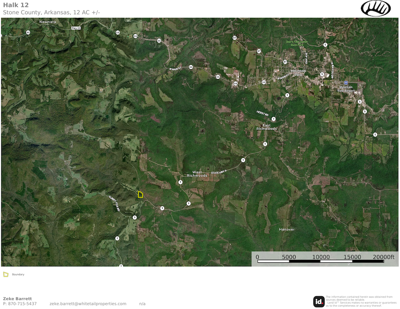Click the Highway 66 shield below Newnata
Viewport: 400px width, 309px height.
tap(28, 32)
